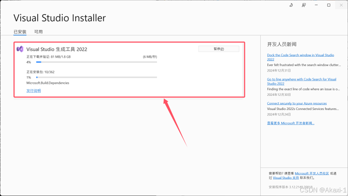
Task: Select the '2024年12月24日' news date
Action: click(x=279, y=115)
